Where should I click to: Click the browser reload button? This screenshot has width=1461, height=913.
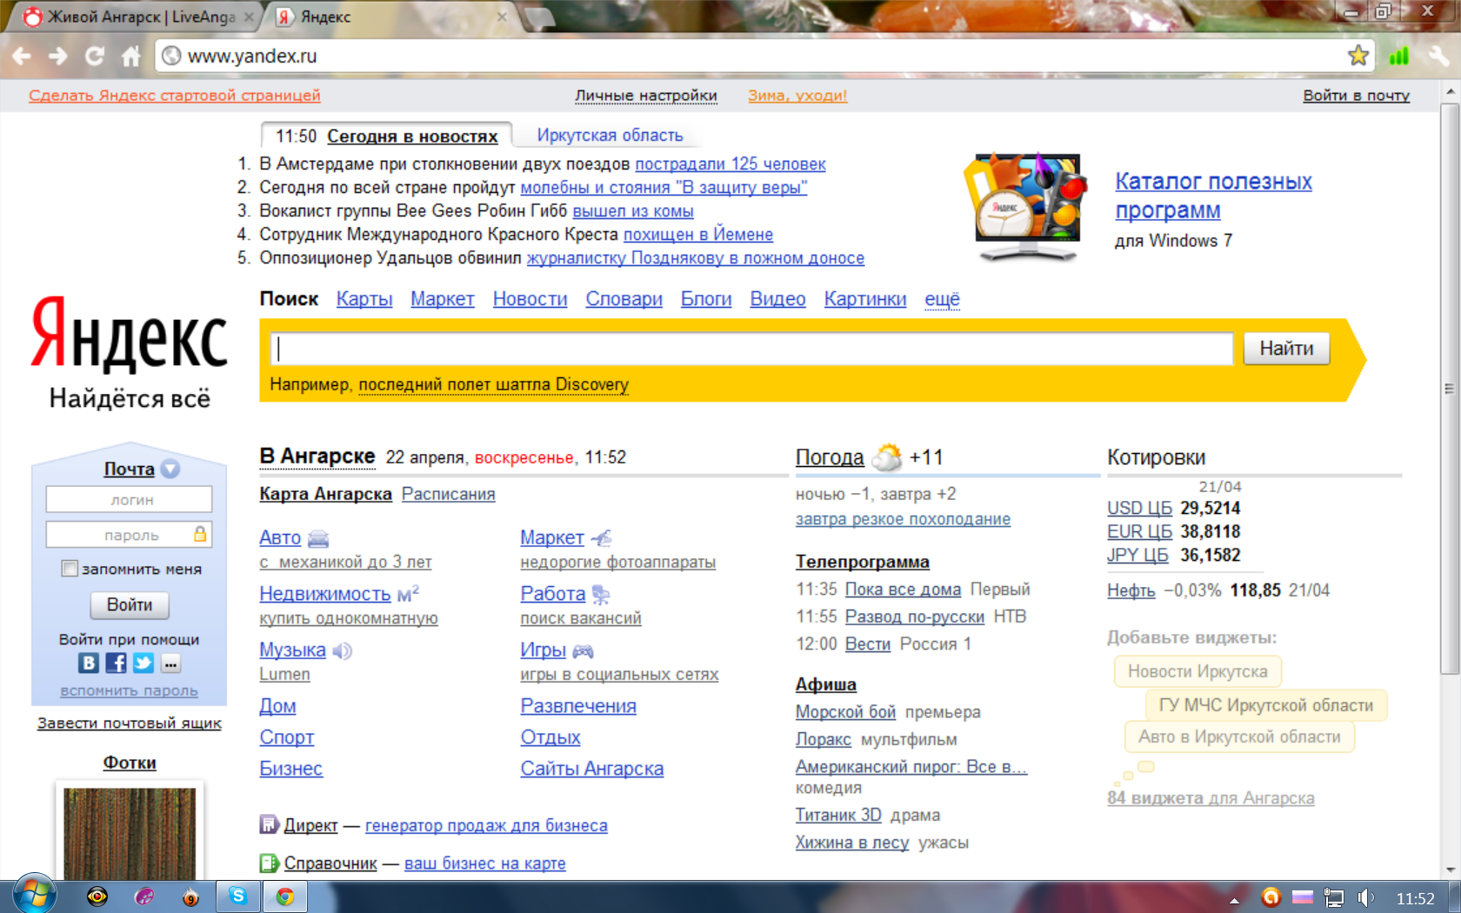[x=94, y=57]
